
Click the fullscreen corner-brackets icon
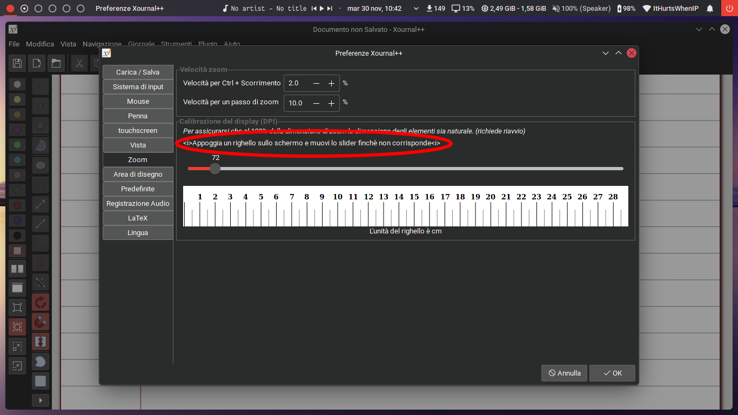(17, 307)
